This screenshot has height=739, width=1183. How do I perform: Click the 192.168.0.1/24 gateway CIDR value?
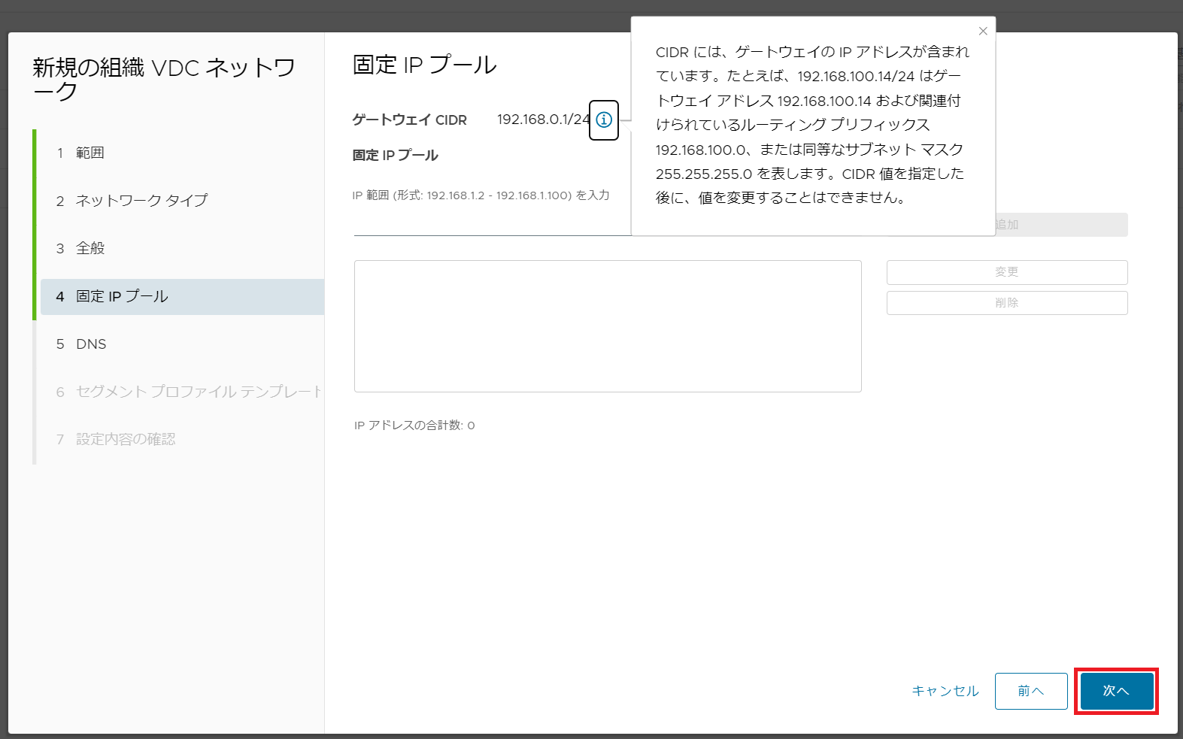tap(544, 120)
